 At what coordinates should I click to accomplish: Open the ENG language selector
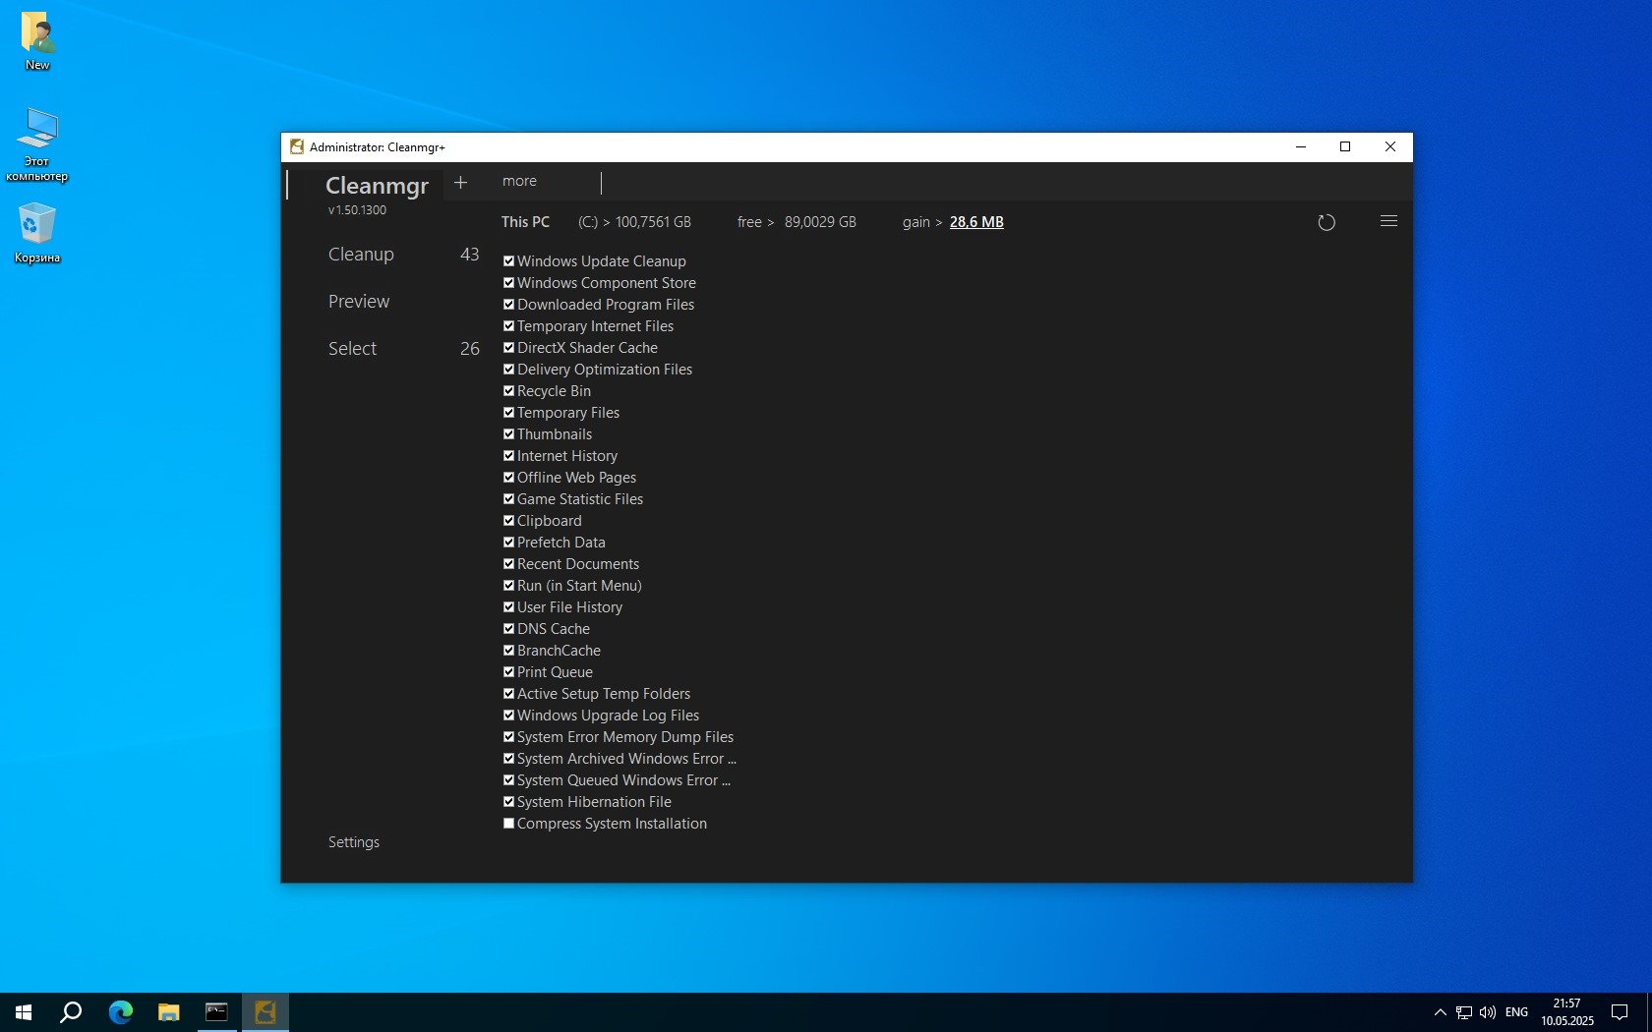tap(1516, 1011)
